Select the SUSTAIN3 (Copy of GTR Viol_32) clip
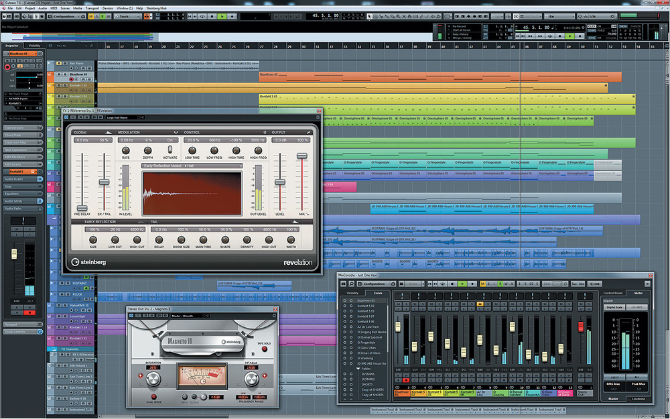The height and width of the screenshot is (419, 670). pos(254,286)
